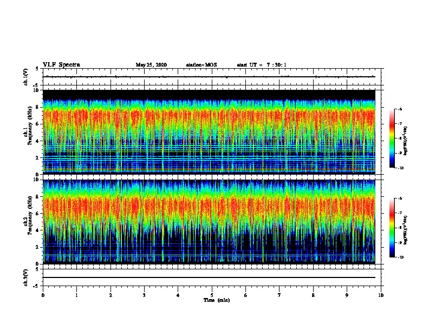Click the time axis tick label '10'
Viewport: 429px width, 331px height.
pyautogui.click(x=381, y=295)
